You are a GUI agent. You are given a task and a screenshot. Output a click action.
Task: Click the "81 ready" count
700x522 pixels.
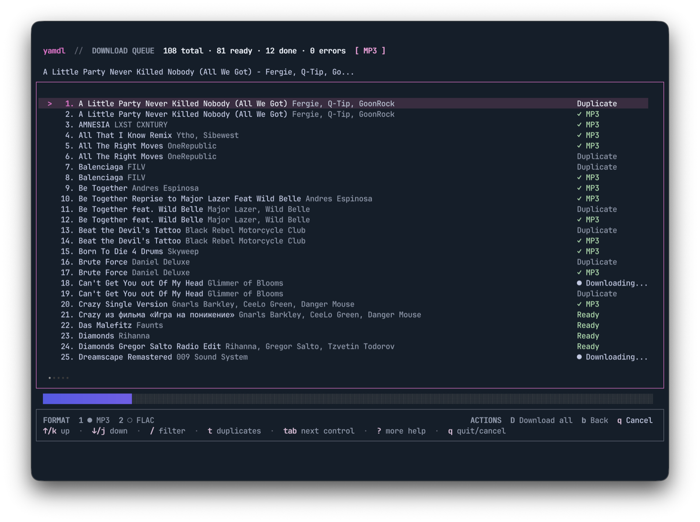point(234,51)
